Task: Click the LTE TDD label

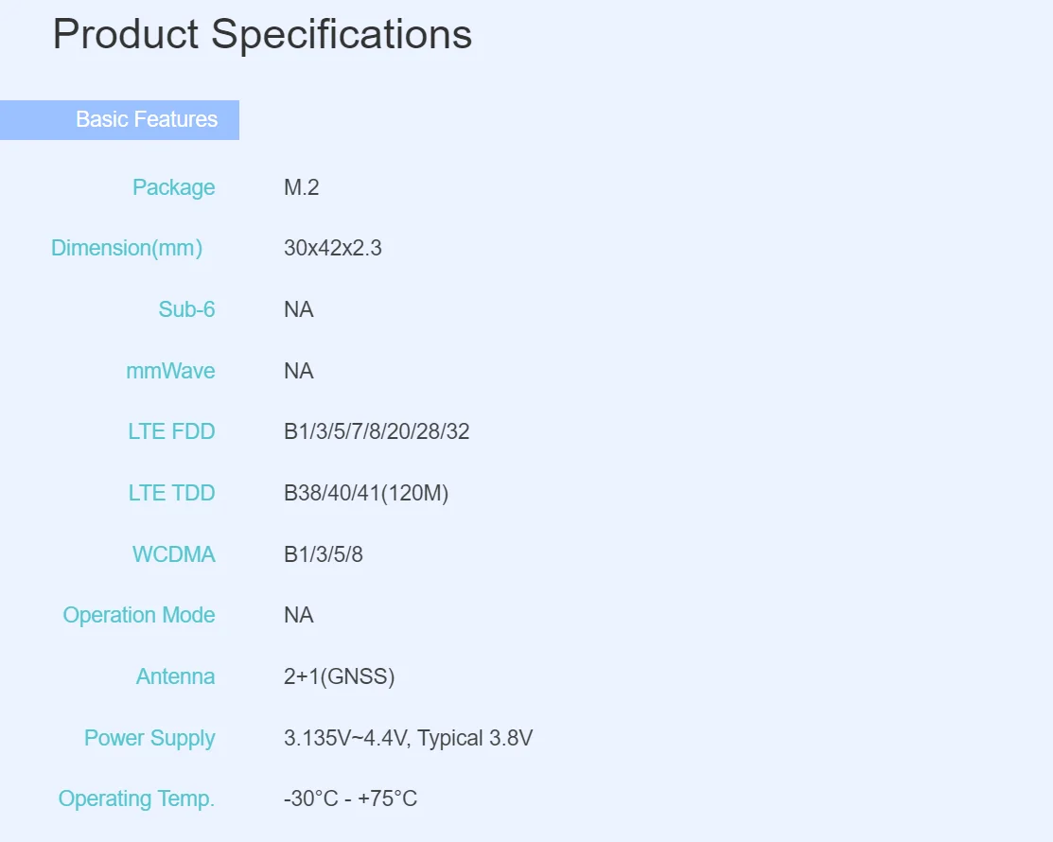Action: [x=171, y=493]
